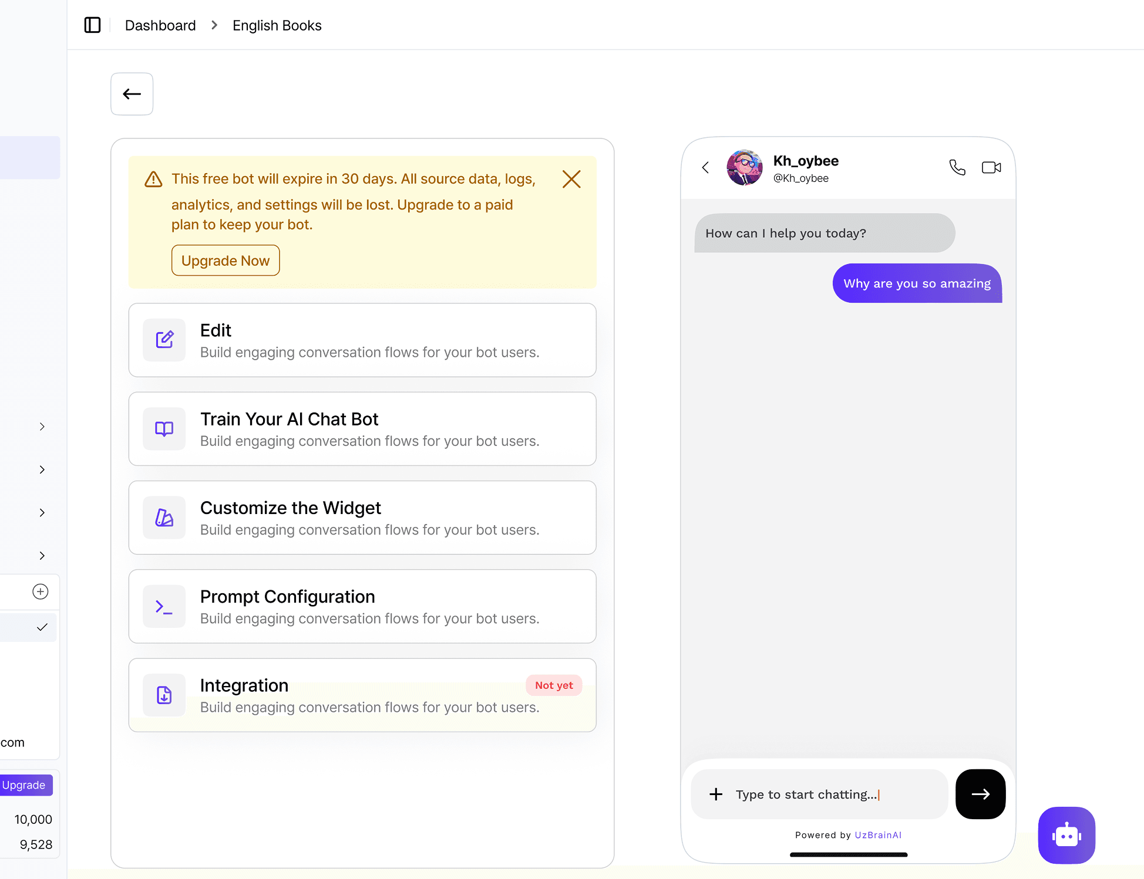Viewport: 1144px width, 879px height.
Task: Expand the second sidebar chevron
Action: pyautogui.click(x=42, y=469)
